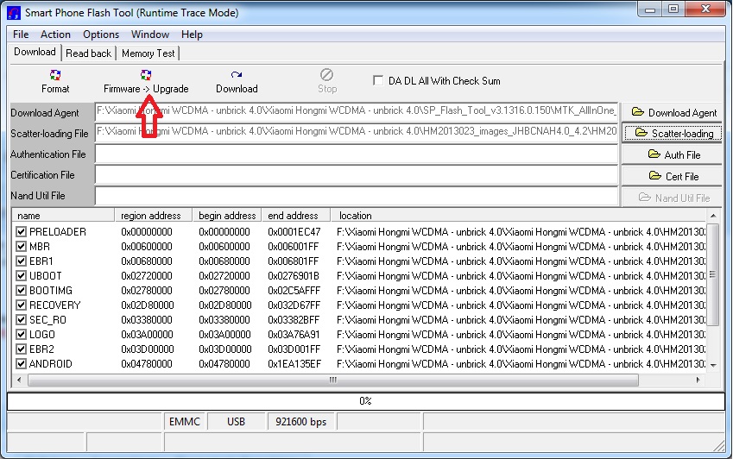This screenshot has height=459, width=733.
Task: Browse for a Scatter-loading file
Action: click(673, 133)
